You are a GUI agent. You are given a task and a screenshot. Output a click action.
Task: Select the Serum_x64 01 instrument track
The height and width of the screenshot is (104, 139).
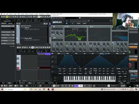pos(28,38)
